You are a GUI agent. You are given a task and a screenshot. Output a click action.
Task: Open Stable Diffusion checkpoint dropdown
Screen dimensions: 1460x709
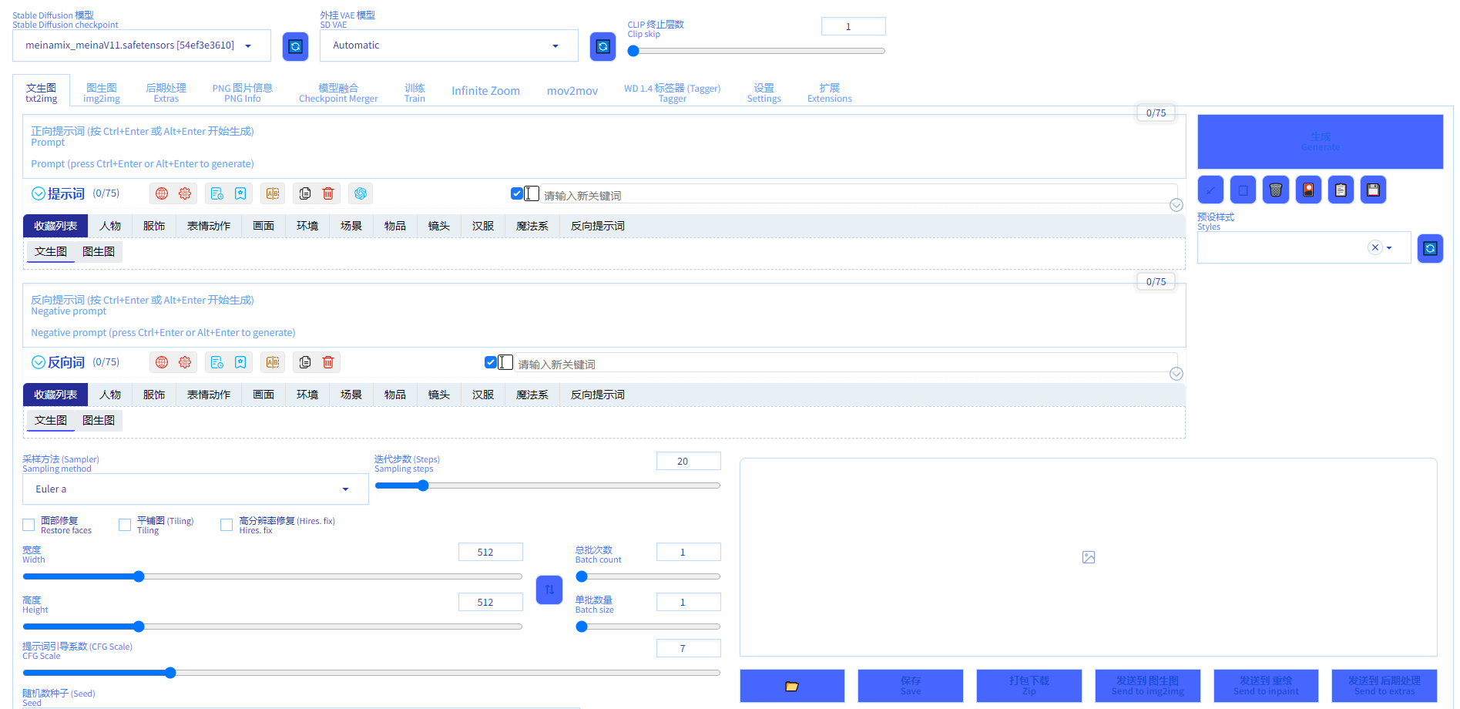pyautogui.click(x=142, y=45)
